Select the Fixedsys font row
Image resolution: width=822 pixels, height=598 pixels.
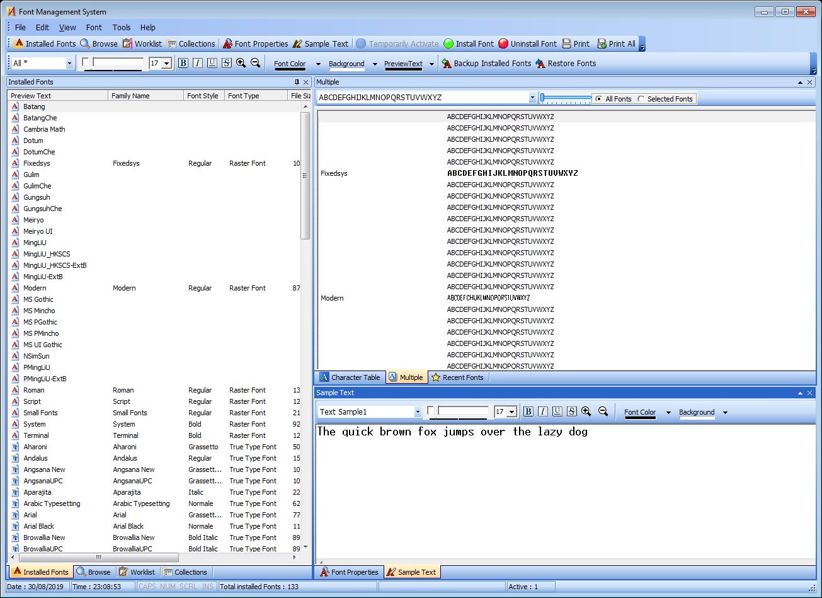click(x=154, y=163)
